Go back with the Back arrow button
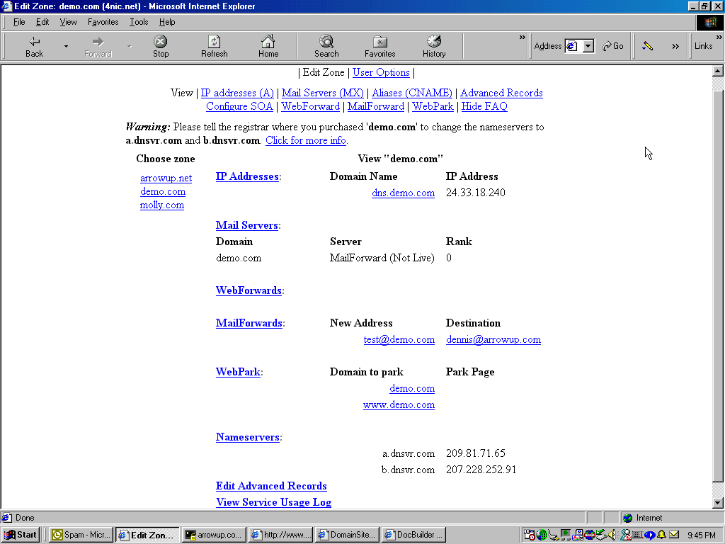The width and height of the screenshot is (725, 544). 34,46
